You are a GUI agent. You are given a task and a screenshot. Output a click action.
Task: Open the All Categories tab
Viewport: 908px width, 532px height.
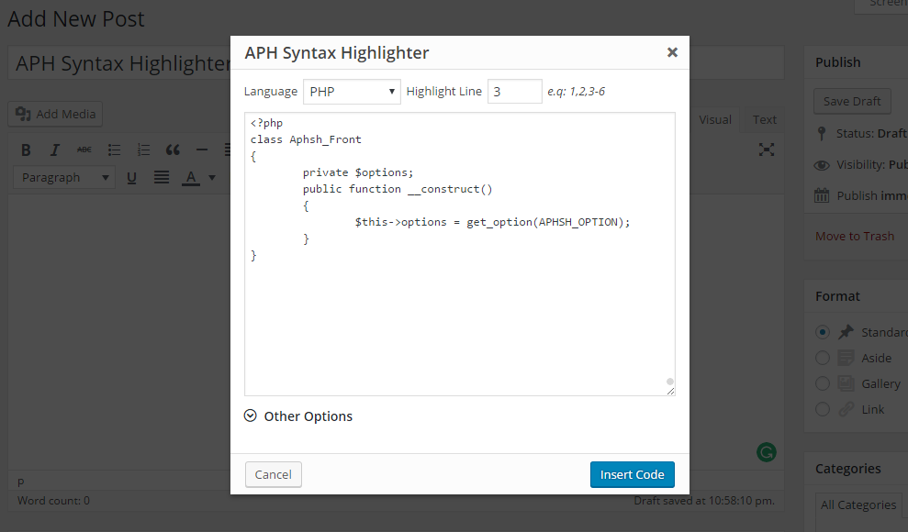(x=858, y=504)
